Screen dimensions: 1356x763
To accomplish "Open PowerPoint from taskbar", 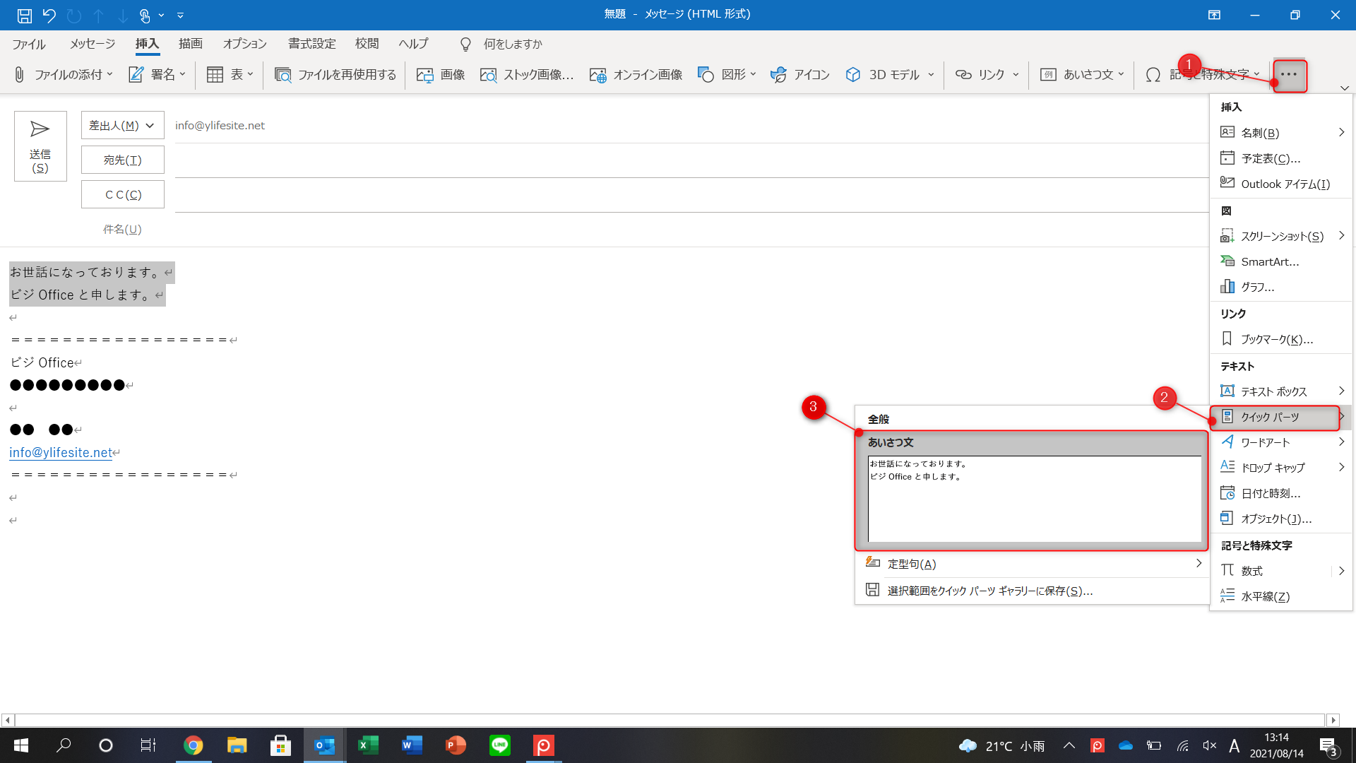I will pos(456,745).
